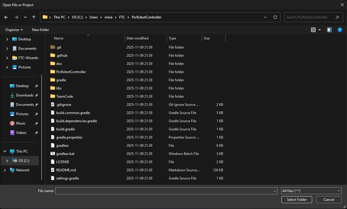This screenshot has height=209, width=347.
Task: Collapse the This PC tree entry
Action: [4, 151]
